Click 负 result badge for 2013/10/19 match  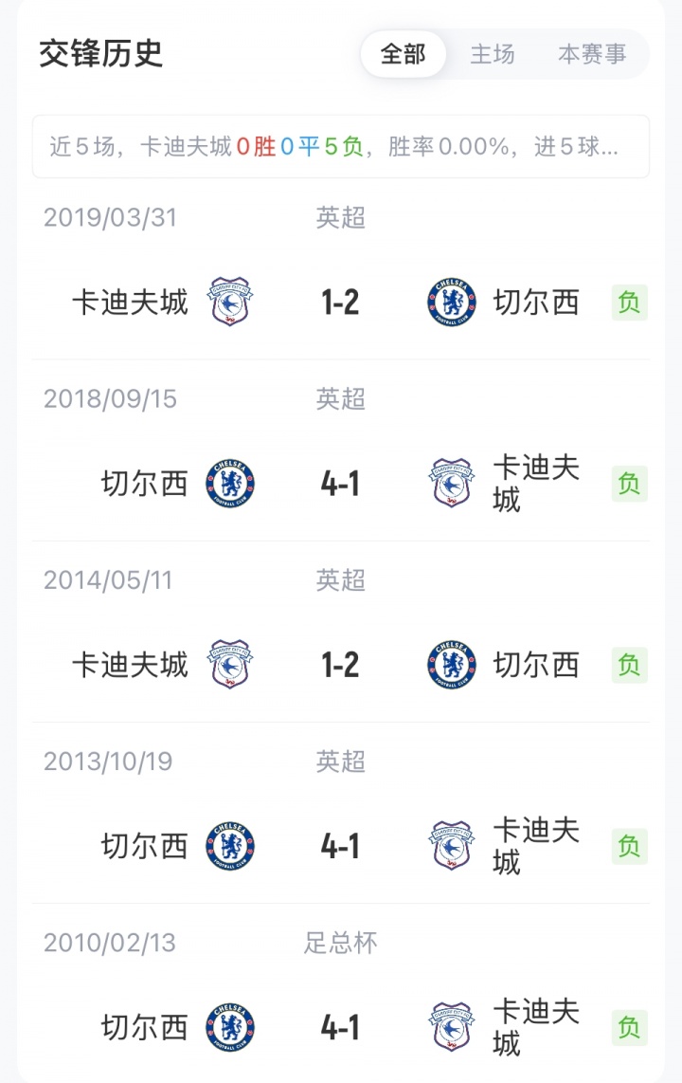629,846
